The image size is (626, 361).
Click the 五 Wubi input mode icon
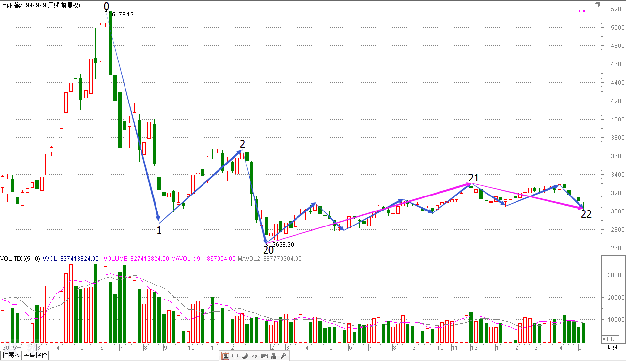225,356
